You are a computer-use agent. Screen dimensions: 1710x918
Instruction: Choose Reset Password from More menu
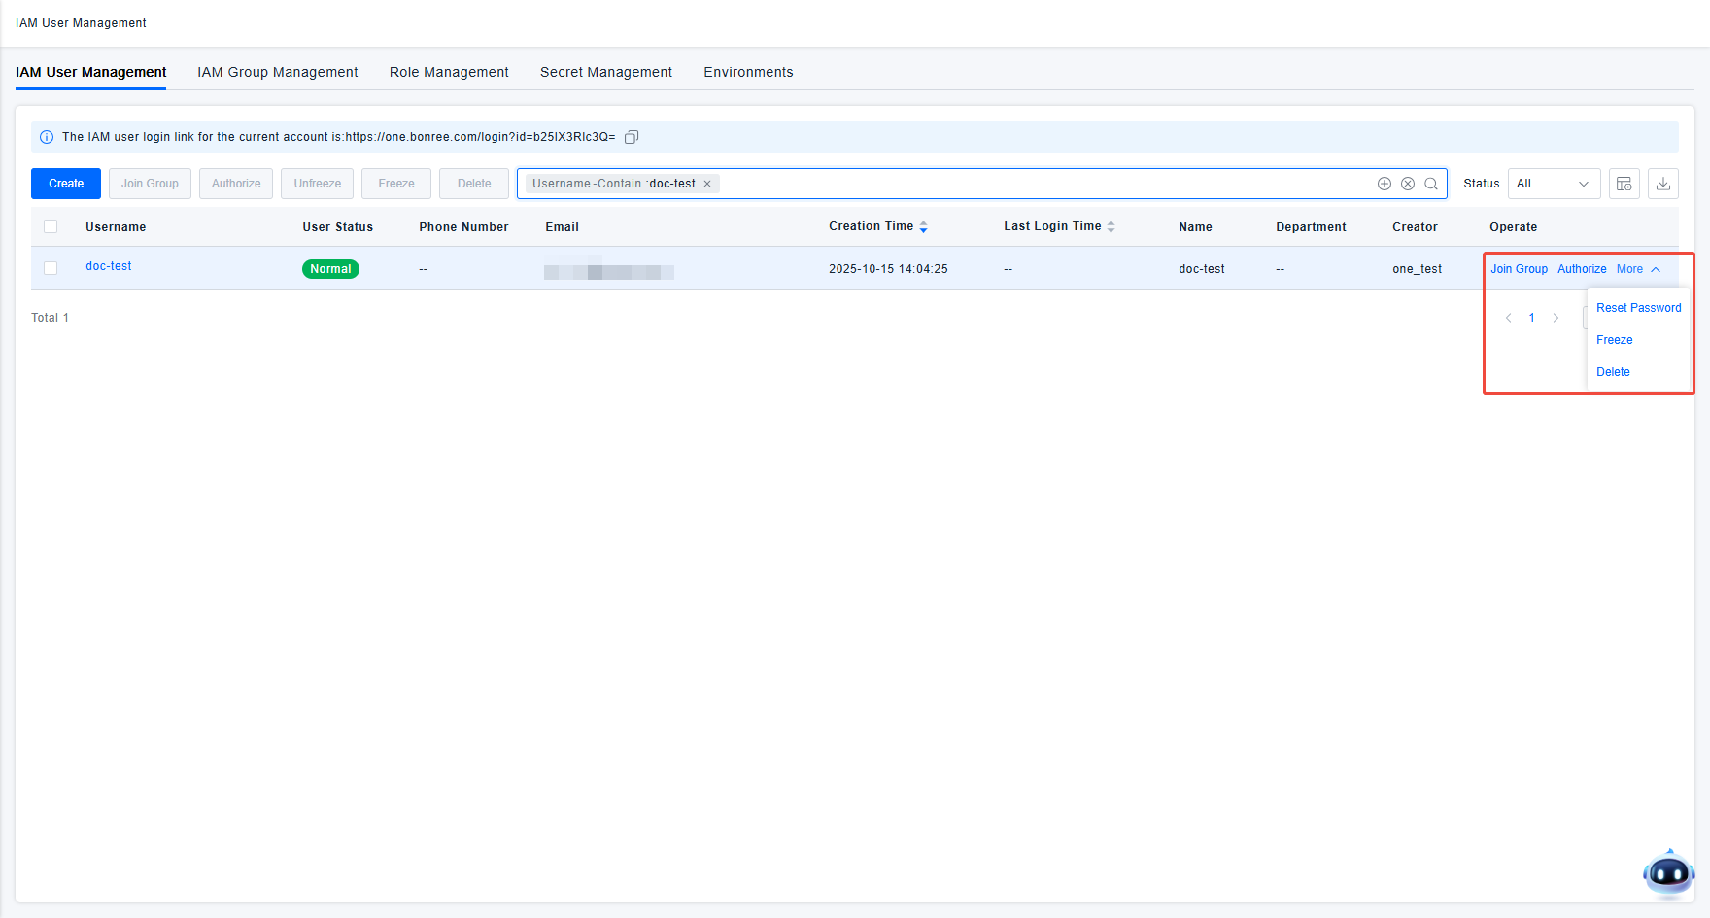pos(1638,308)
